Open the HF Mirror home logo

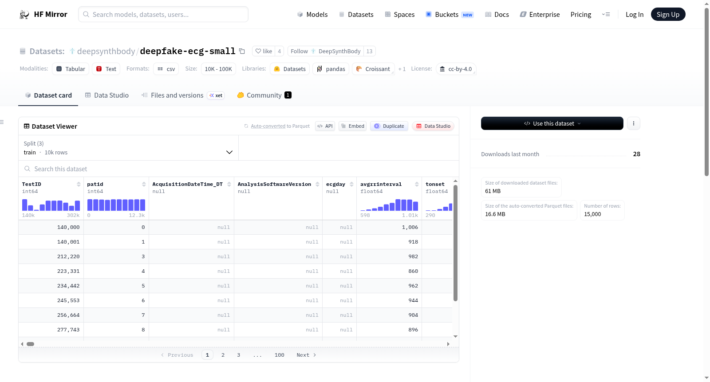(x=43, y=14)
